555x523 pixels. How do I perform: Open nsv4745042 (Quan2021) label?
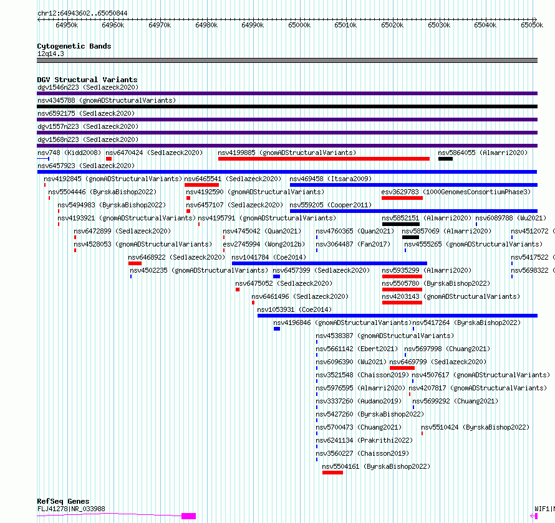pyautogui.click(x=262, y=231)
